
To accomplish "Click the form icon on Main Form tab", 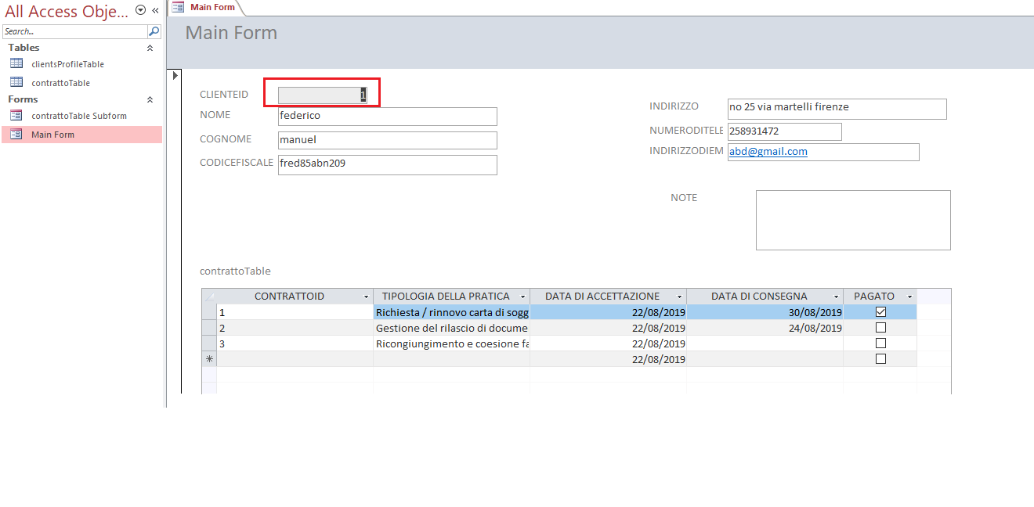I will pyautogui.click(x=178, y=7).
